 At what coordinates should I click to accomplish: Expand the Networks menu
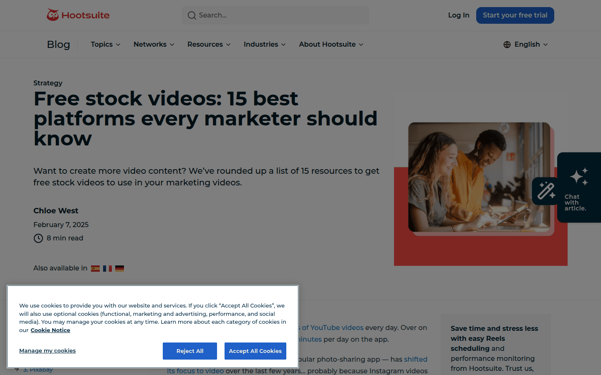[x=154, y=45]
